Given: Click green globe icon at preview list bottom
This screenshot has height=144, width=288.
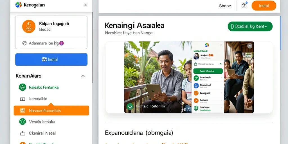Looking at the screenshot, I should [196, 108].
